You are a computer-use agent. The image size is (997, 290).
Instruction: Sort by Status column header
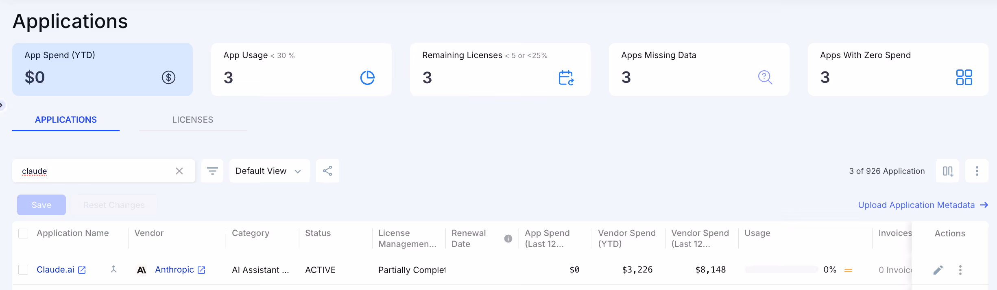318,233
